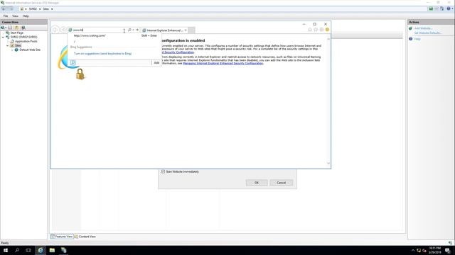This screenshot has width=455, height=255.
Task: Click the taskbar search magnifier
Action: (x=17, y=250)
